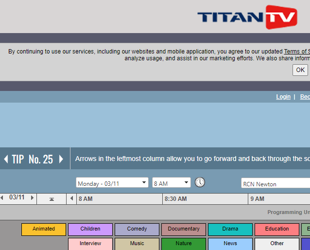Select the Documentary genre swatch
This screenshot has width=310, height=250.
[184, 230]
